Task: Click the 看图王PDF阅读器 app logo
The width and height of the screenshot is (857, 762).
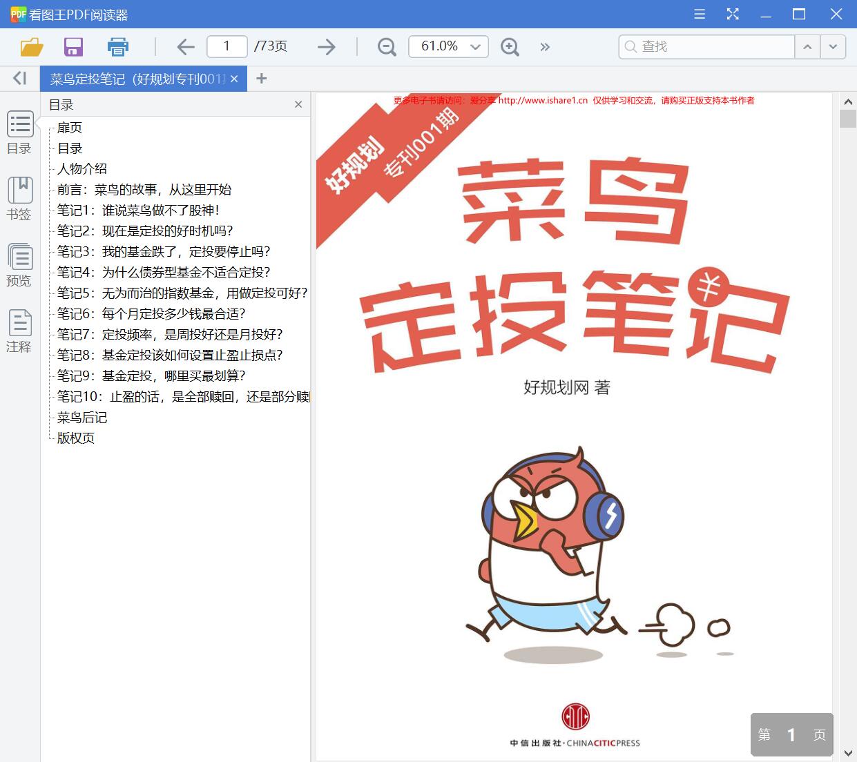Action: click(x=18, y=14)
